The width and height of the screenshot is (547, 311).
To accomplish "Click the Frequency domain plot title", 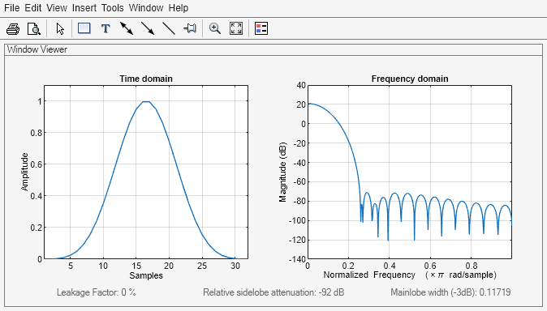I will pos(410,79).
